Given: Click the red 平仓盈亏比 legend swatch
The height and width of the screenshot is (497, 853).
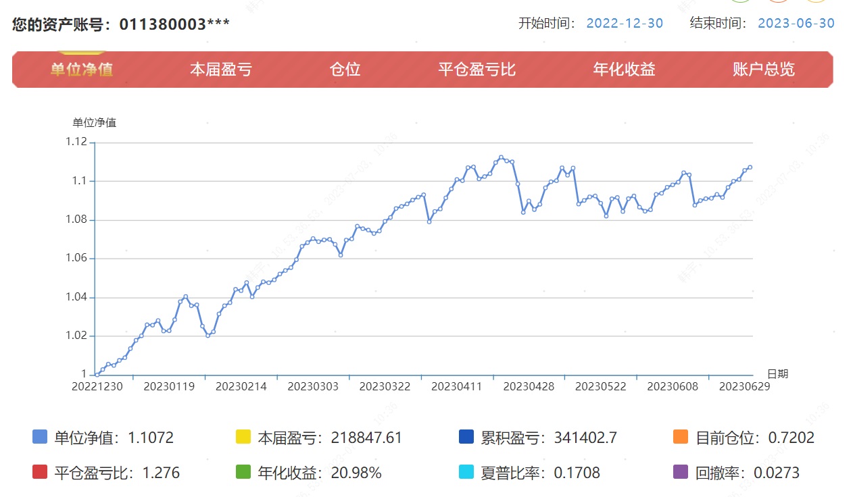Looking at the screenshot, I should 40,472.
